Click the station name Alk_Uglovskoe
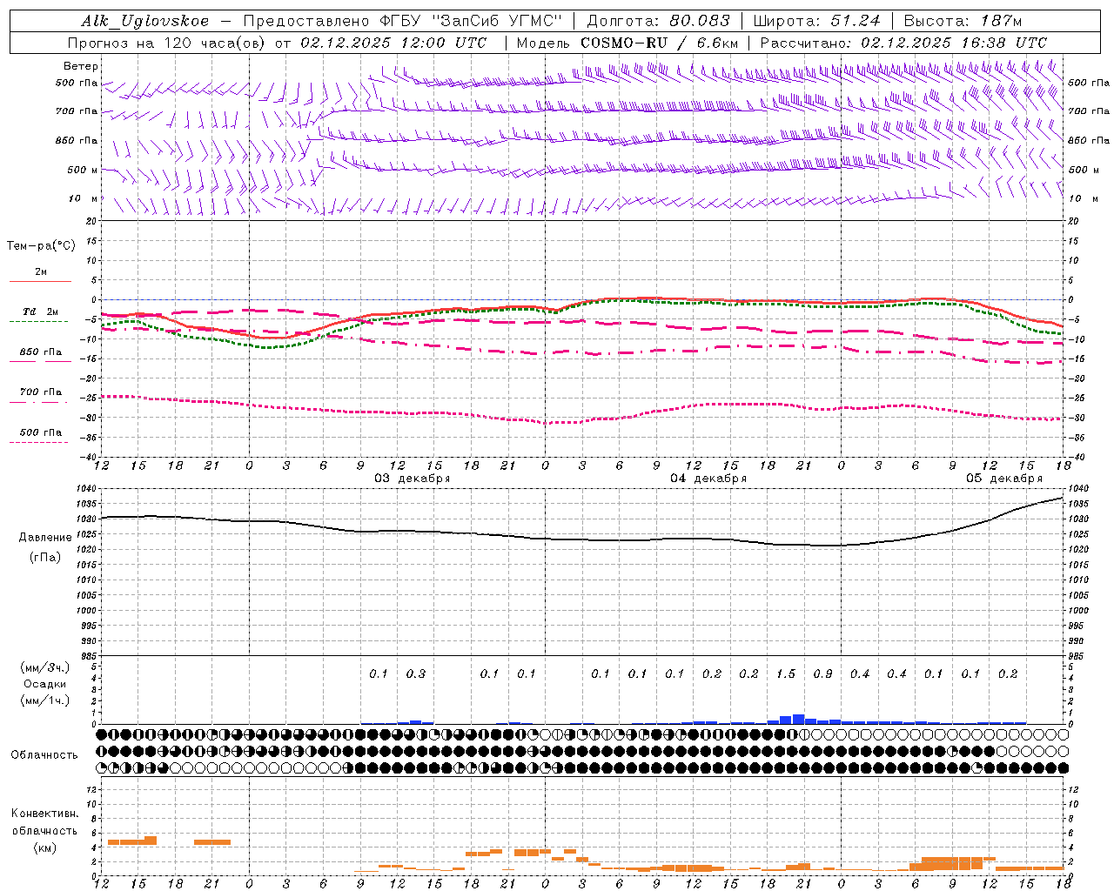This screenshot has width=1114, height=891. coord(145,21)
